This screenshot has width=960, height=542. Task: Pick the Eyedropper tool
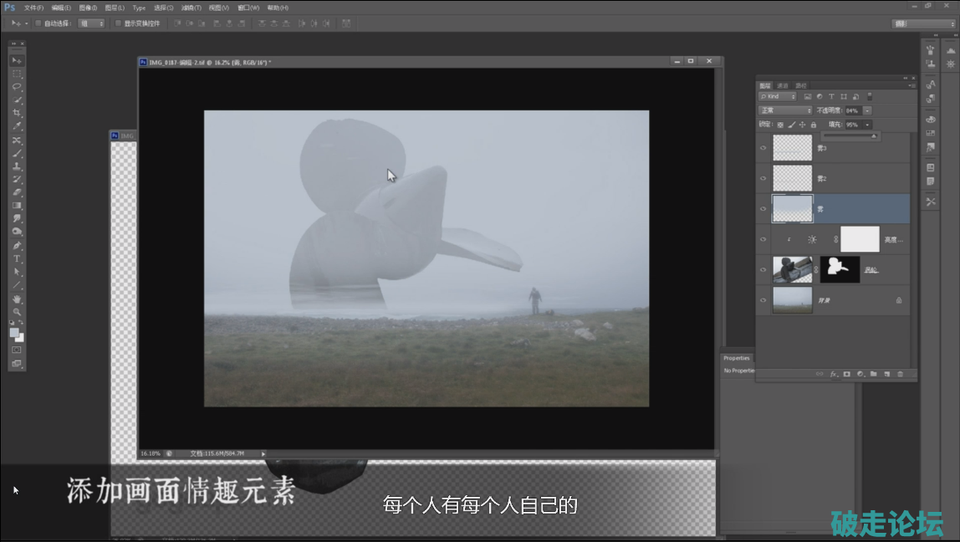click(17, 126)
